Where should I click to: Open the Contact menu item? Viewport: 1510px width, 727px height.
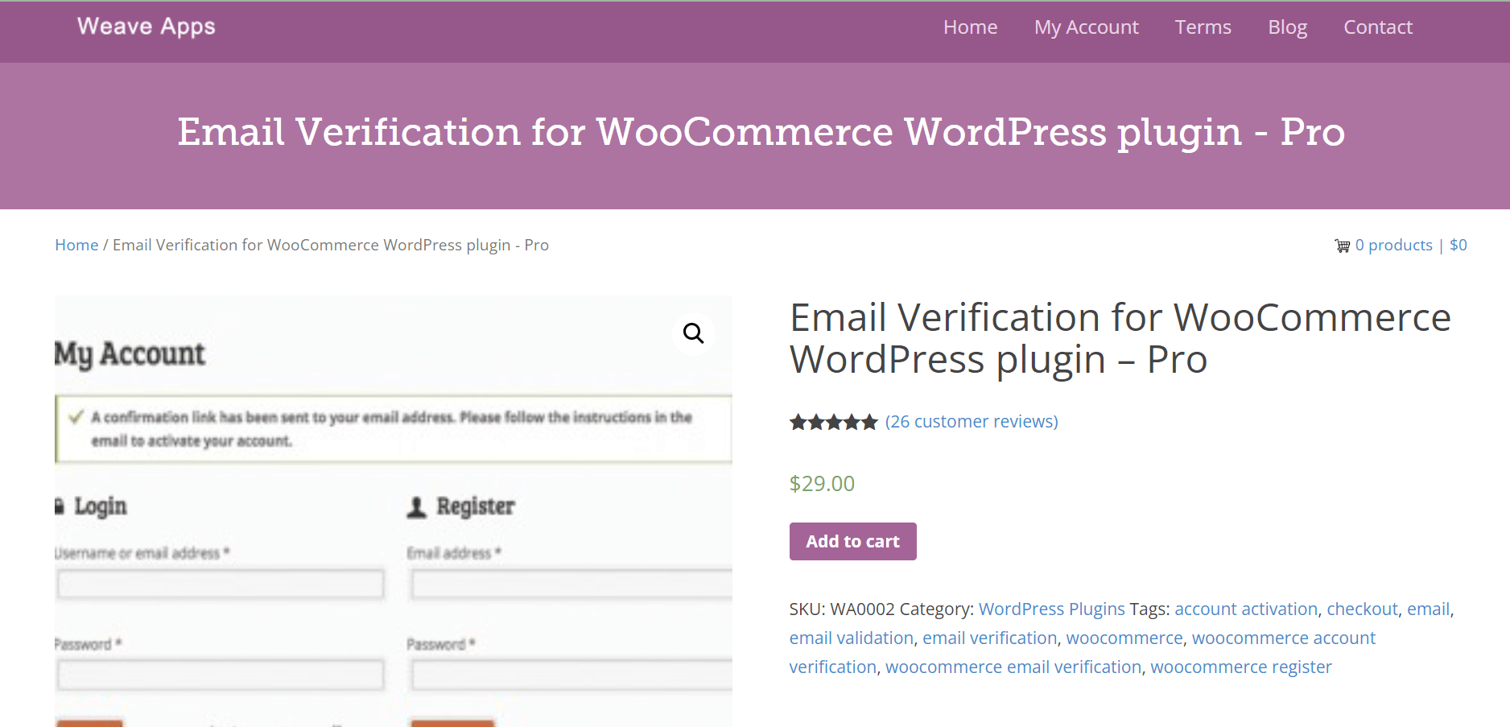tap(1378, 27)
